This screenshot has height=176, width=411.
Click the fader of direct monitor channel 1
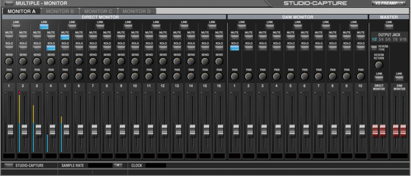pos(11,130)
